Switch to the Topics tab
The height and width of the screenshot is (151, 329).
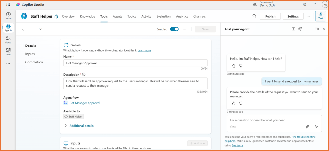click(131, 16)
